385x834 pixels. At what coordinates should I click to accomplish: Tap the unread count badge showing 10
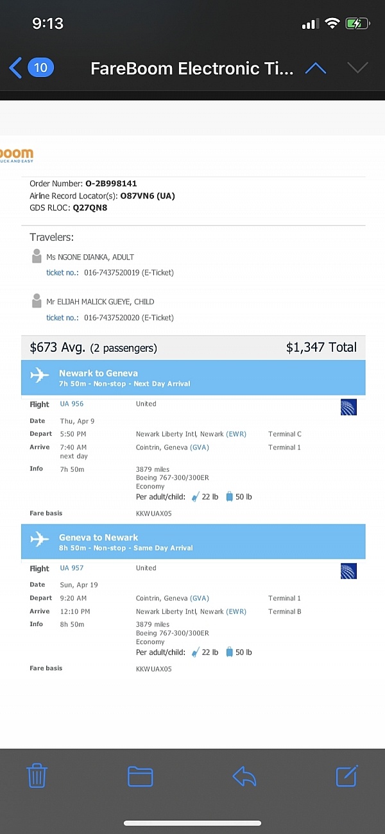[x=40, y=67]
